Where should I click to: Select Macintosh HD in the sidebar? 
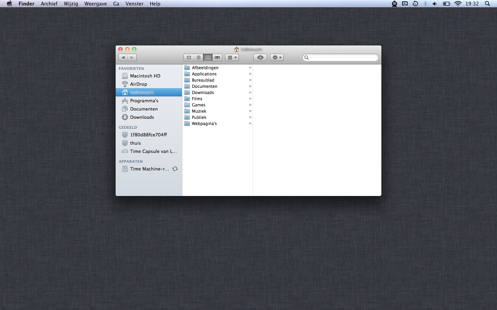click(x=149, y=76)
